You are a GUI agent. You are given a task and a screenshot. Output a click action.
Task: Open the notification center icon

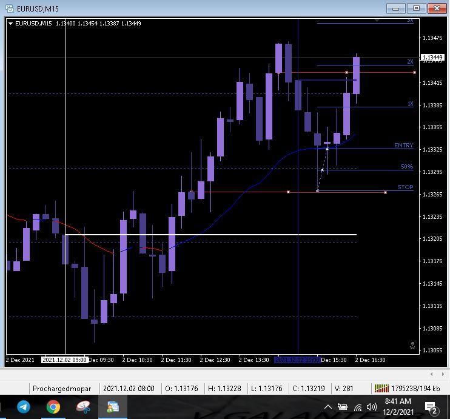[431, 407]
